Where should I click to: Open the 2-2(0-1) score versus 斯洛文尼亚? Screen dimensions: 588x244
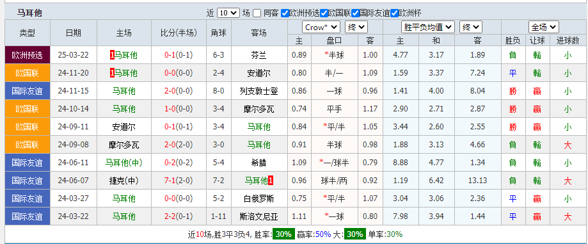179,216
